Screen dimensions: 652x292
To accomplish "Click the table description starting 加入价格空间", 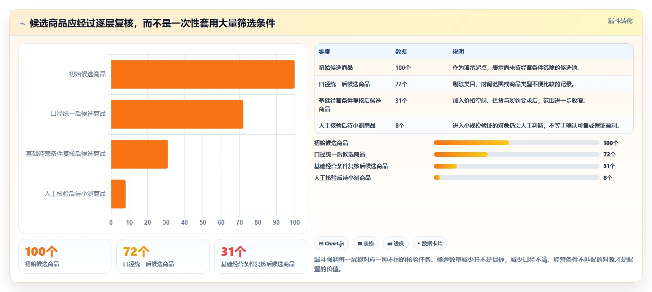I will 519,101.
